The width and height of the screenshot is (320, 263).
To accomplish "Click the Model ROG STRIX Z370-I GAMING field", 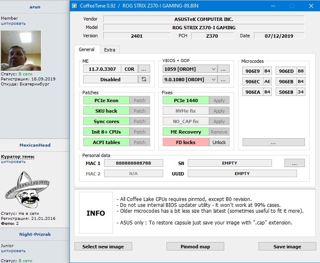I will point(204,27).
